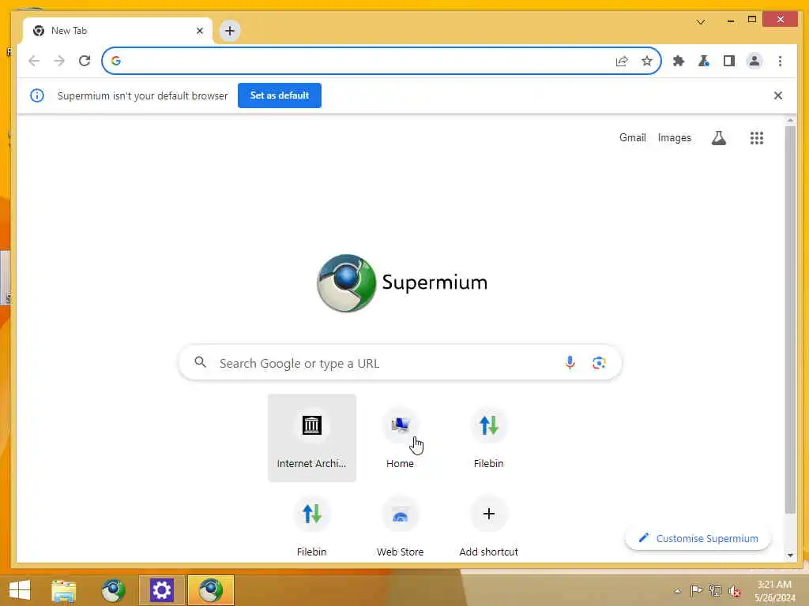Click Customise Supermium button
Viewport: 809px width, 606px height.
pyautogui.click(x=698, y=538)
